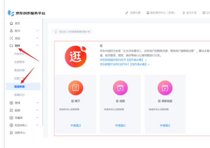The image size is (210, 148).
Task: Expand the 账号 sidebar menu
Action: (23, 31)
